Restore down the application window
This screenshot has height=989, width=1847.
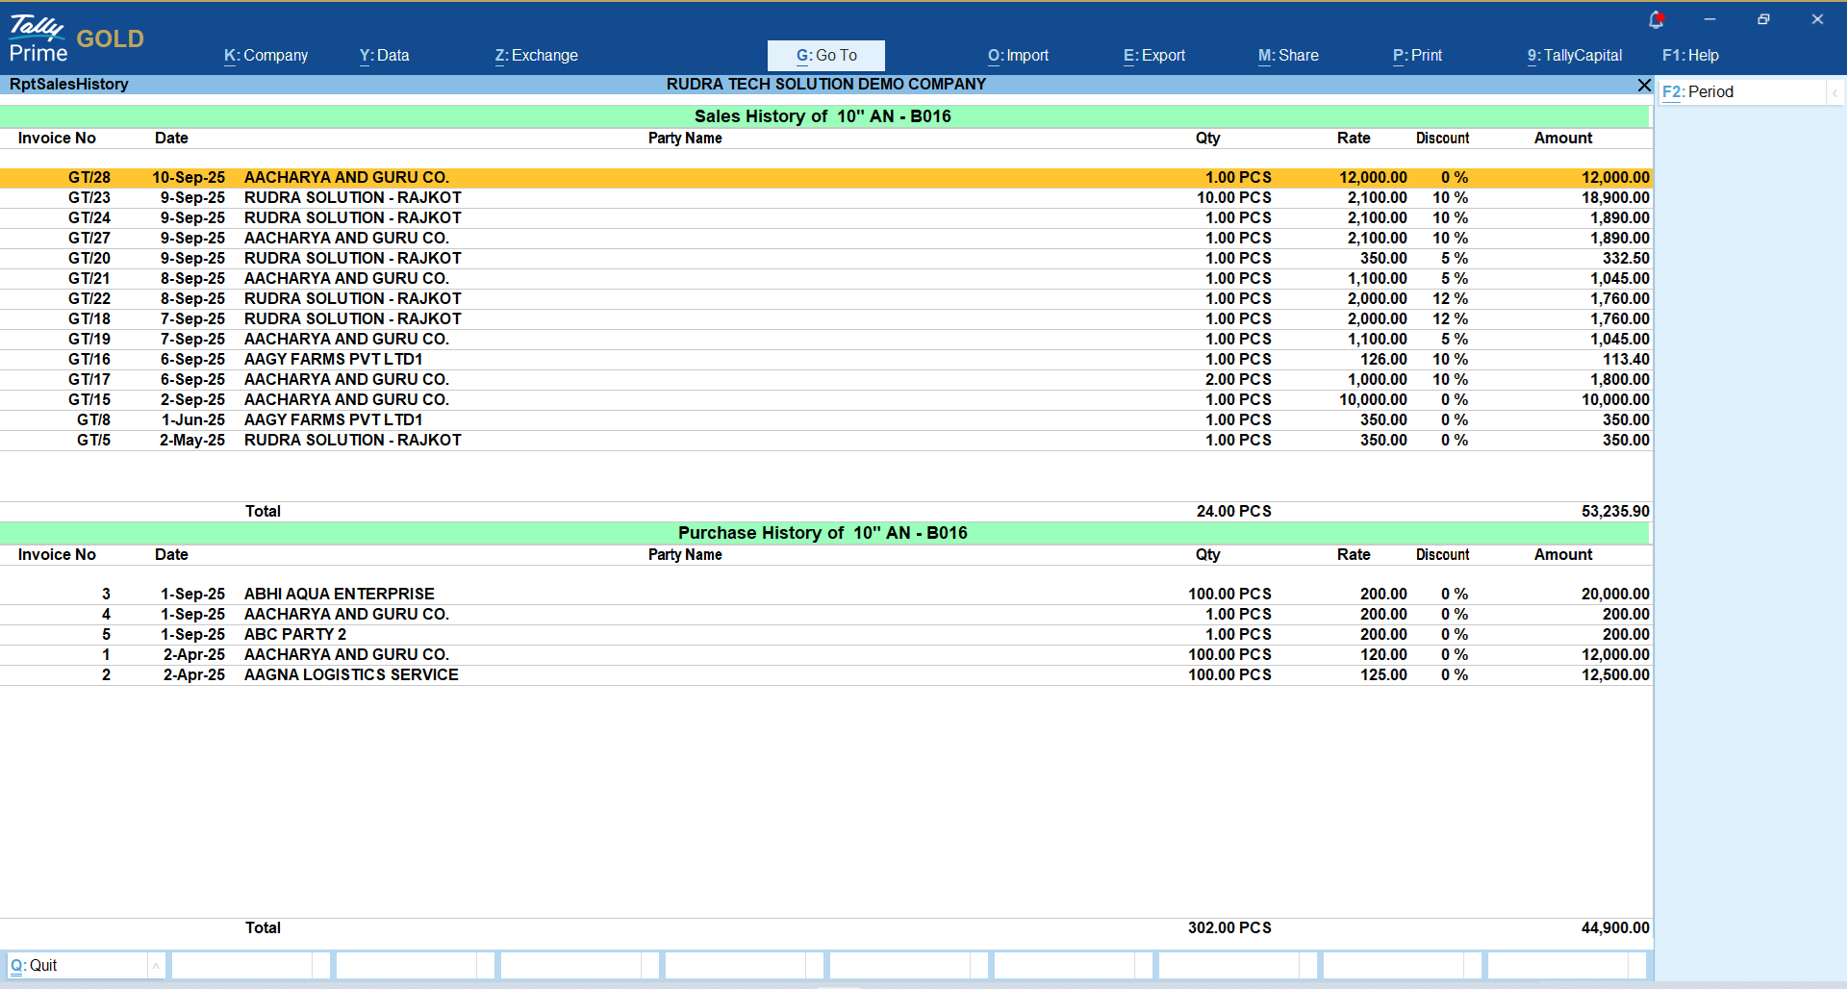pyautogui.click(x=1763, y=19)
